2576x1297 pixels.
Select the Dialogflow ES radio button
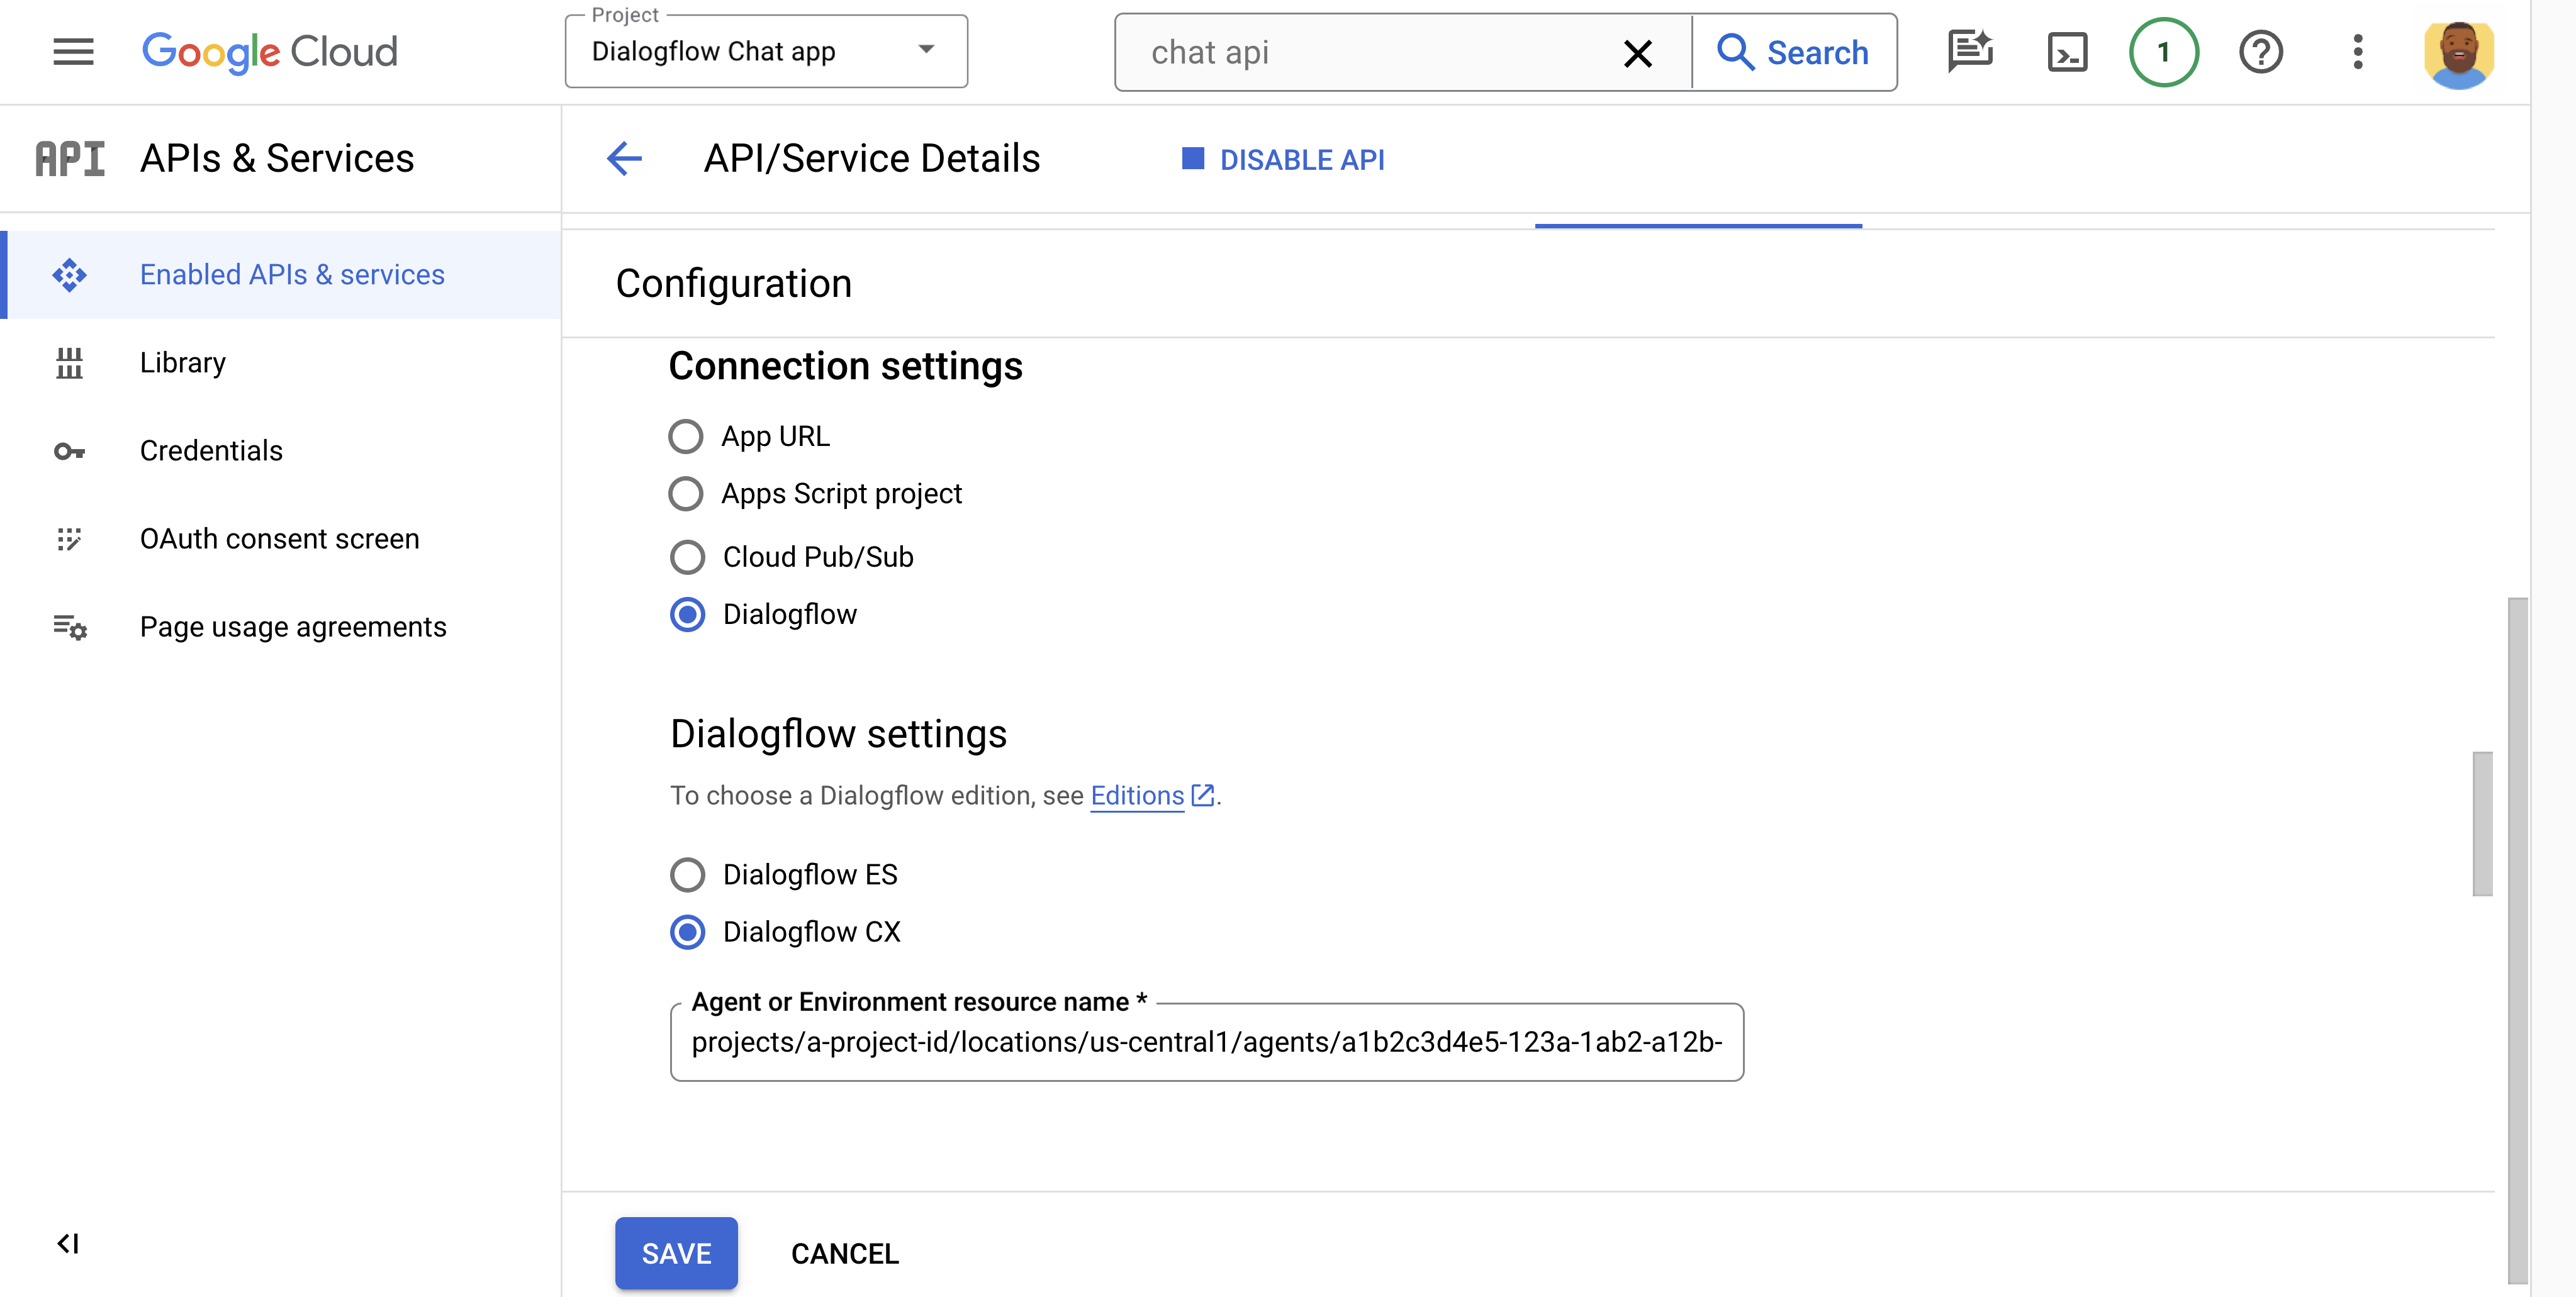click(x=688, y=875)
